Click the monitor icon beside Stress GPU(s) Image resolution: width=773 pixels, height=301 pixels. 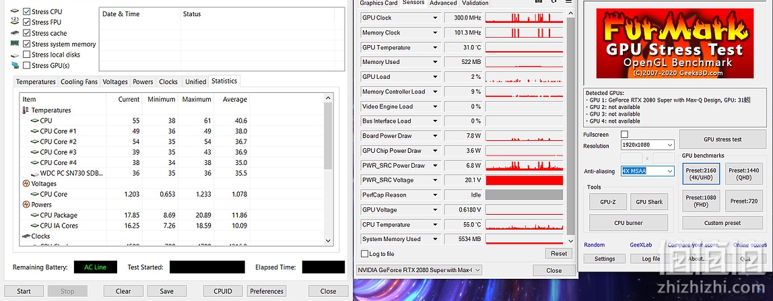coord(15,65)
